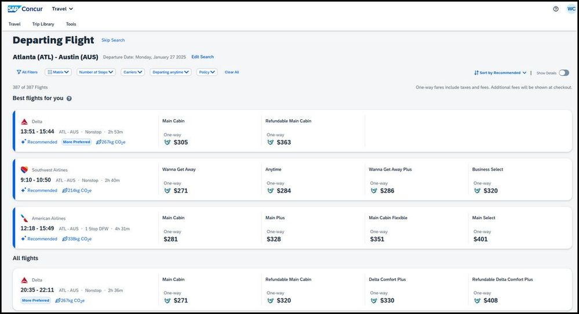The height and width of the screenshot is (314, 579).
Task: Click the Delta logo on 20:35 flight
Action: point(24,280)
